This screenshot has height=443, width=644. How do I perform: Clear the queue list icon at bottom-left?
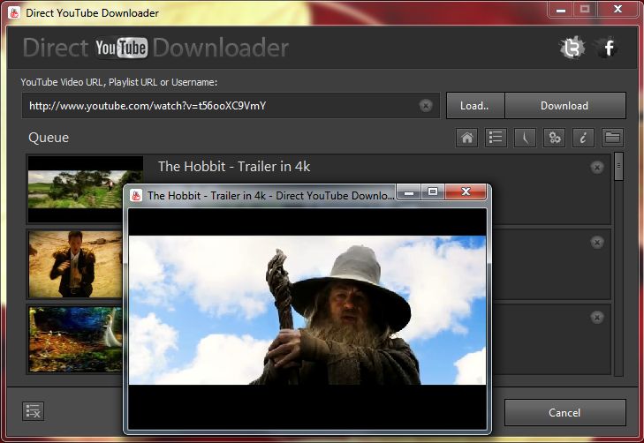point(34,411)
